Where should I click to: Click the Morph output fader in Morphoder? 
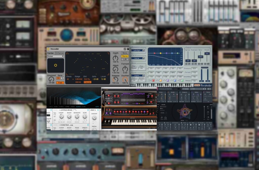tap(207, 53)
